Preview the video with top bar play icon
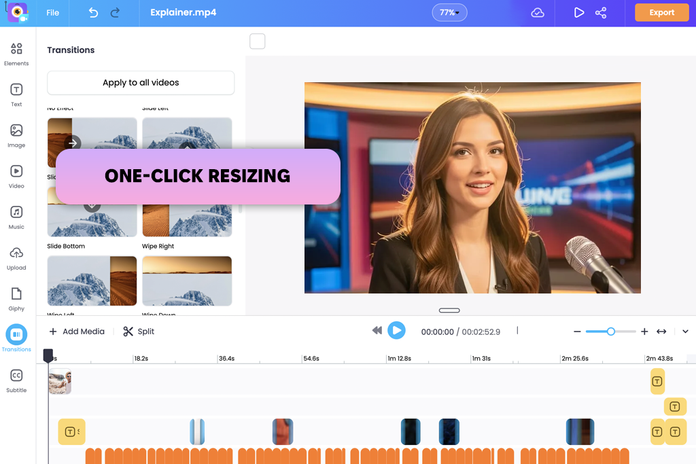This screenshot has width=696, height=464. 579,12
